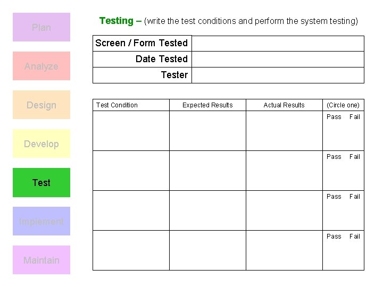Circle Fail in the first row
383x287 pixels.
[355, 117]
